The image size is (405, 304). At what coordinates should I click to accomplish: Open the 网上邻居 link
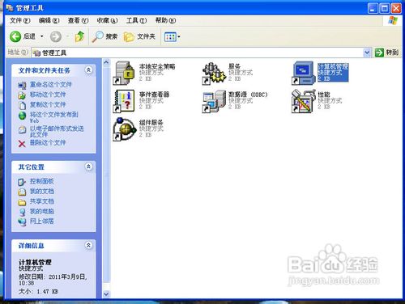coord(41,222)
